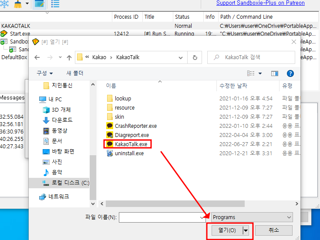
Task: Click the 취소 cancel button
Action: 274,230
